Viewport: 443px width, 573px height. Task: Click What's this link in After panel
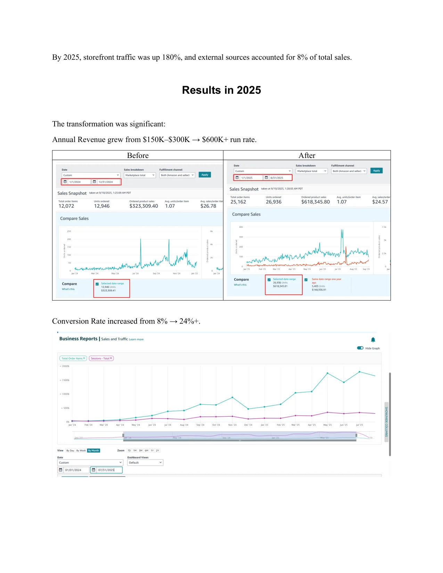point(240,285)
